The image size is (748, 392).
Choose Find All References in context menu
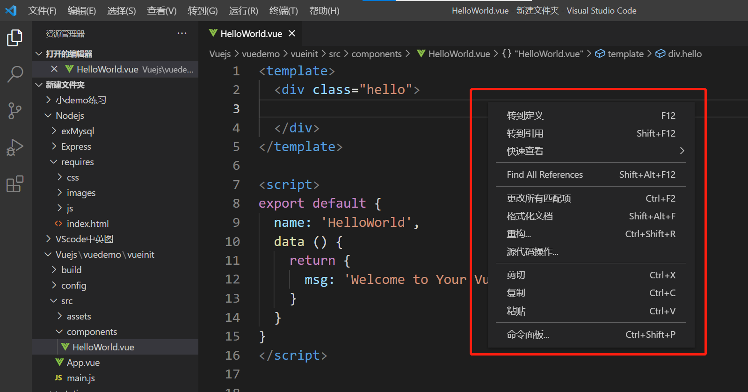[x=591, y=174]
